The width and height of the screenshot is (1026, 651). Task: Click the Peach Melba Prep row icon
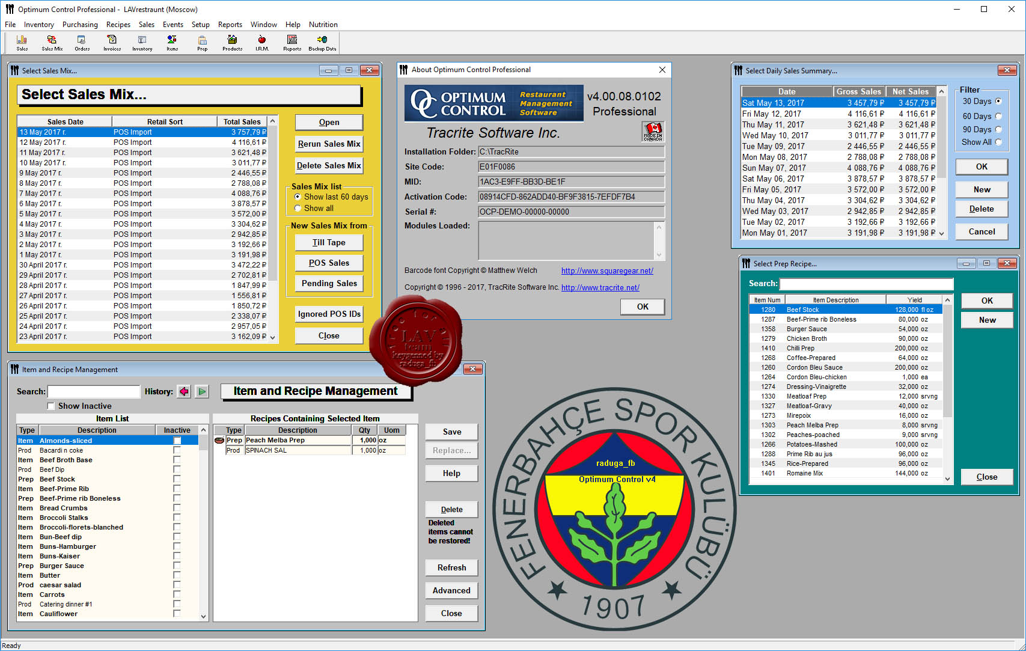coord(219,441)
